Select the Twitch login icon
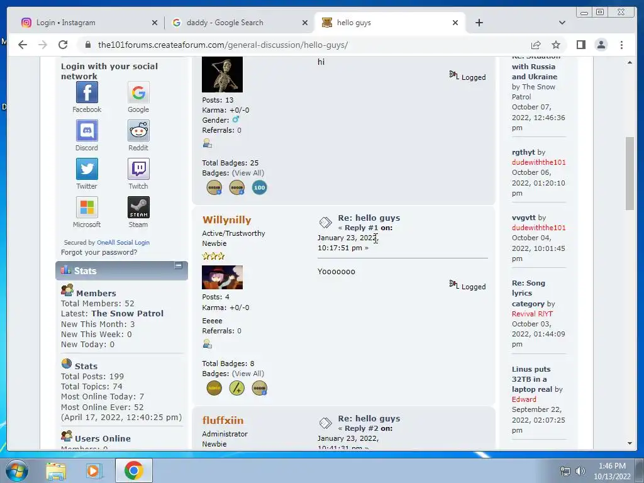Image resolution: width=644 pixels, height=483 pixels. 138,169
